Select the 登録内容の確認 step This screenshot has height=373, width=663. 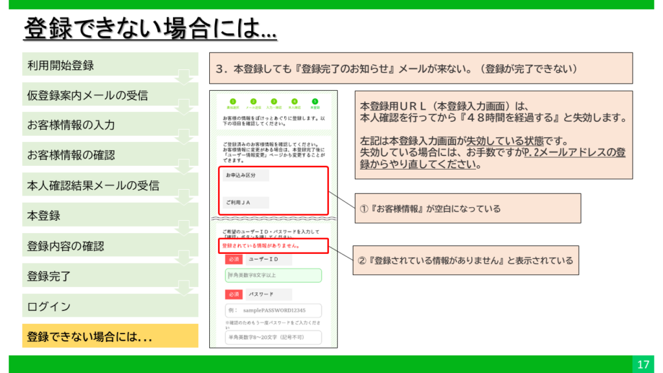[x=110, y=246]
